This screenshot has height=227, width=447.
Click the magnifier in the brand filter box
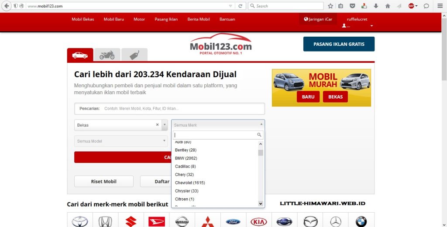[x=259, y=134]
